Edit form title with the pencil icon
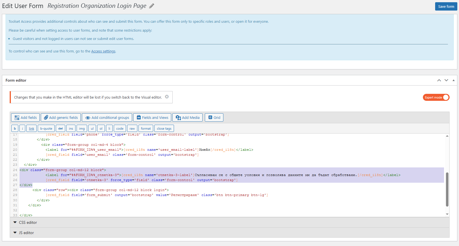This screenshot has height=246, width=459. [152, 6]
